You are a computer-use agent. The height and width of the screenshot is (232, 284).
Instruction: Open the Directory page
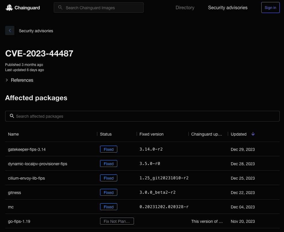[185, 7]
